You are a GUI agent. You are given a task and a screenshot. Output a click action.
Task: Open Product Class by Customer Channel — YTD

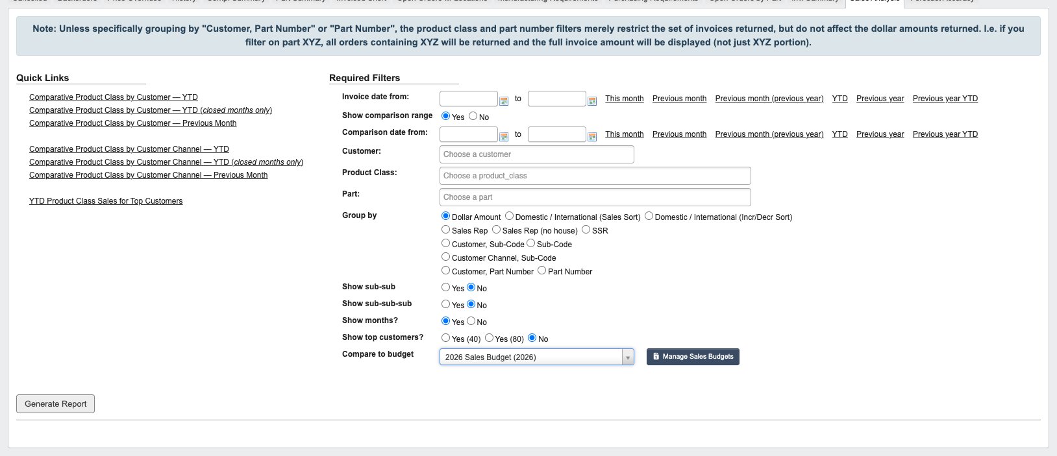(129, 149)
